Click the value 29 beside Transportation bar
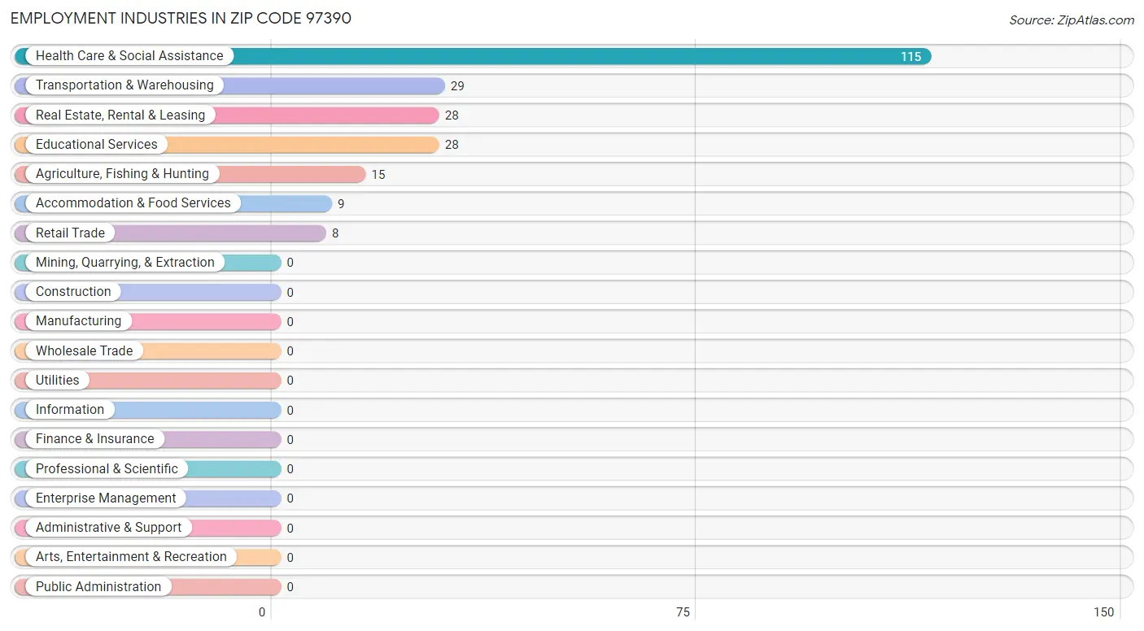 457,86
